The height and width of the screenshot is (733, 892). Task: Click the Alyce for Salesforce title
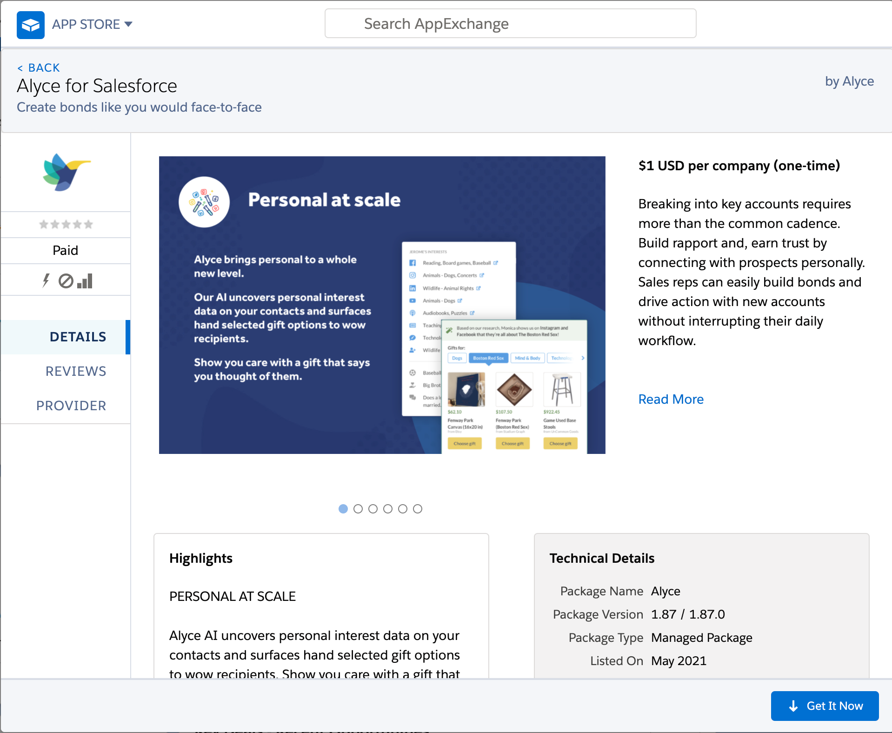point(97,86)
